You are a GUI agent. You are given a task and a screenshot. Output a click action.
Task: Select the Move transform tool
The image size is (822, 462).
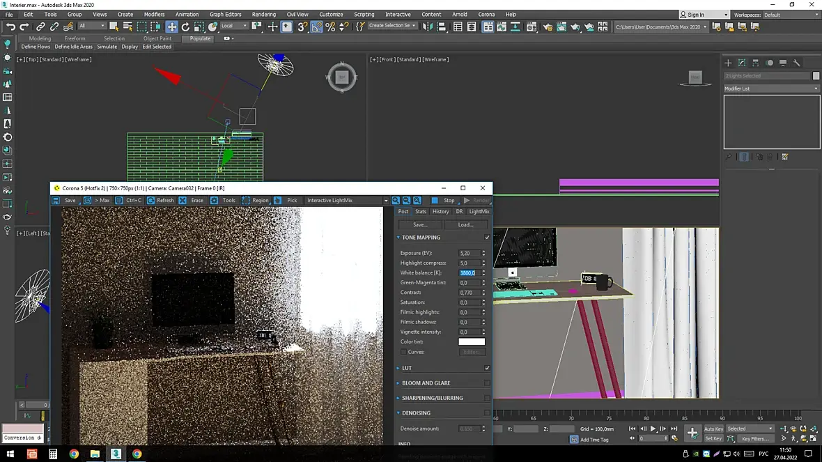pyautogui.click(x=171, y=26)
